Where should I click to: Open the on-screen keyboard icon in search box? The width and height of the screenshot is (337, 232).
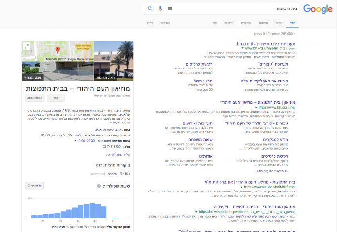(170, 9)
